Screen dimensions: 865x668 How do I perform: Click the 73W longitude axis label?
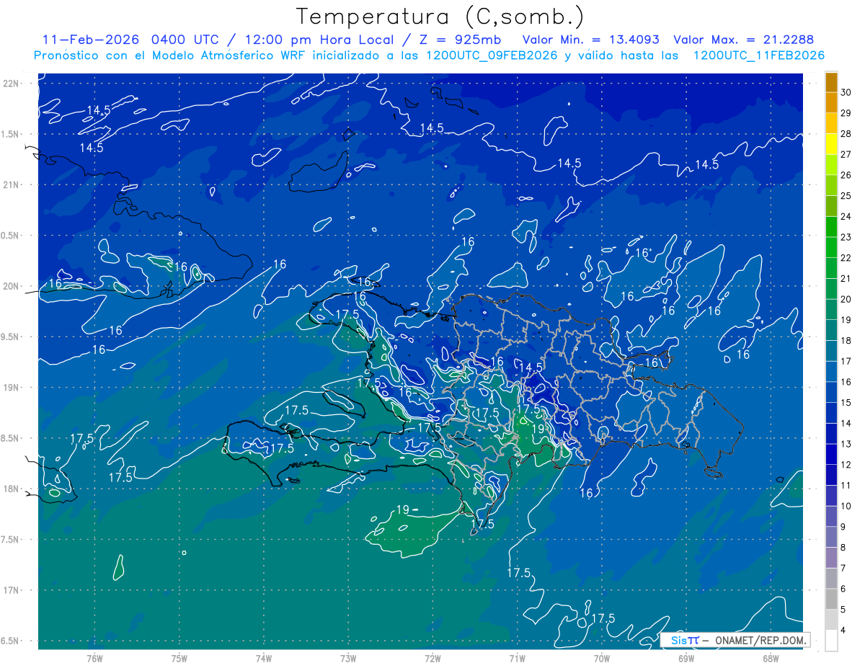[348, 658]
